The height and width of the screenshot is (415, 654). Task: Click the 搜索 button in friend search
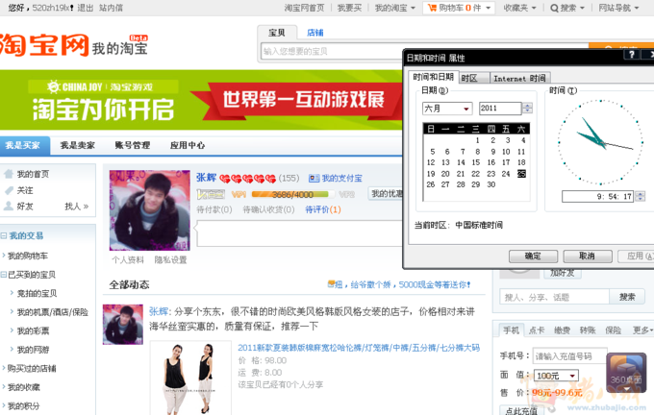pyautogui.click(x=627, y=297)
